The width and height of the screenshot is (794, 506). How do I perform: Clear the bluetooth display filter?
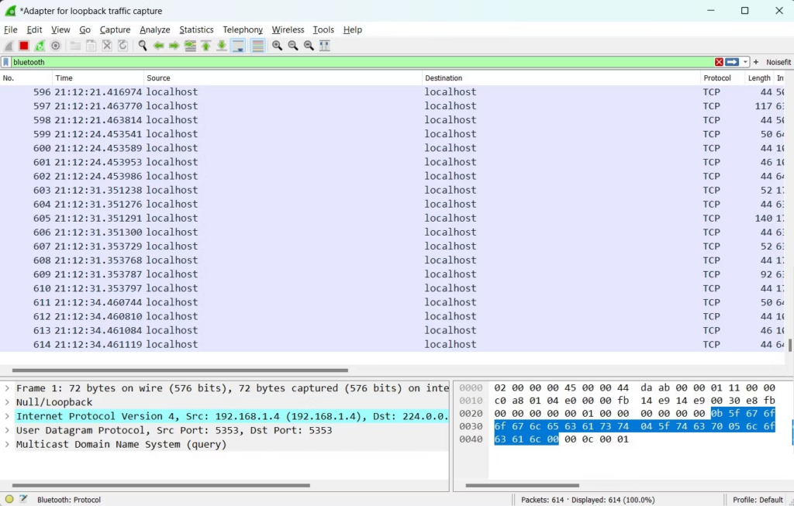719,62
